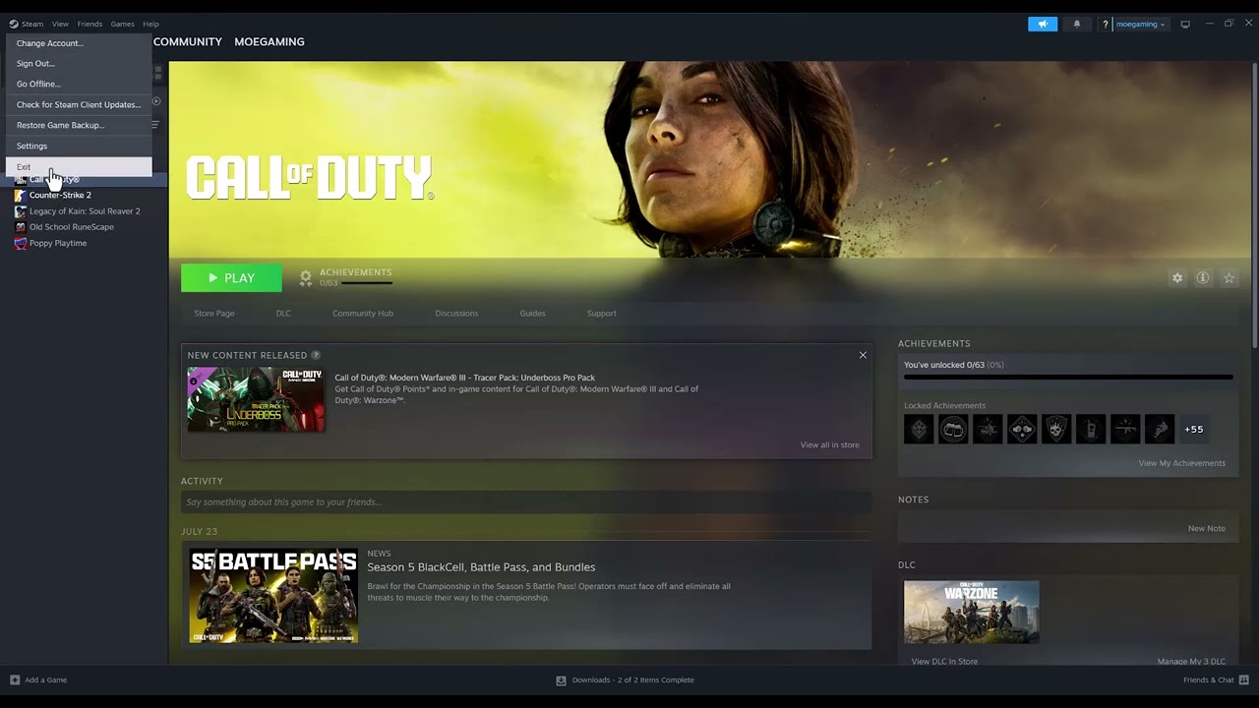Viewport: 1259px width, 708px height.
Task: Go to the MOEGAMING profile tab
Action: point(270,41)
